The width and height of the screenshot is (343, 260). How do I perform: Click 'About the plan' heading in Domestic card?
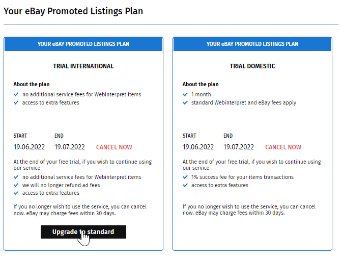[201, 84]
